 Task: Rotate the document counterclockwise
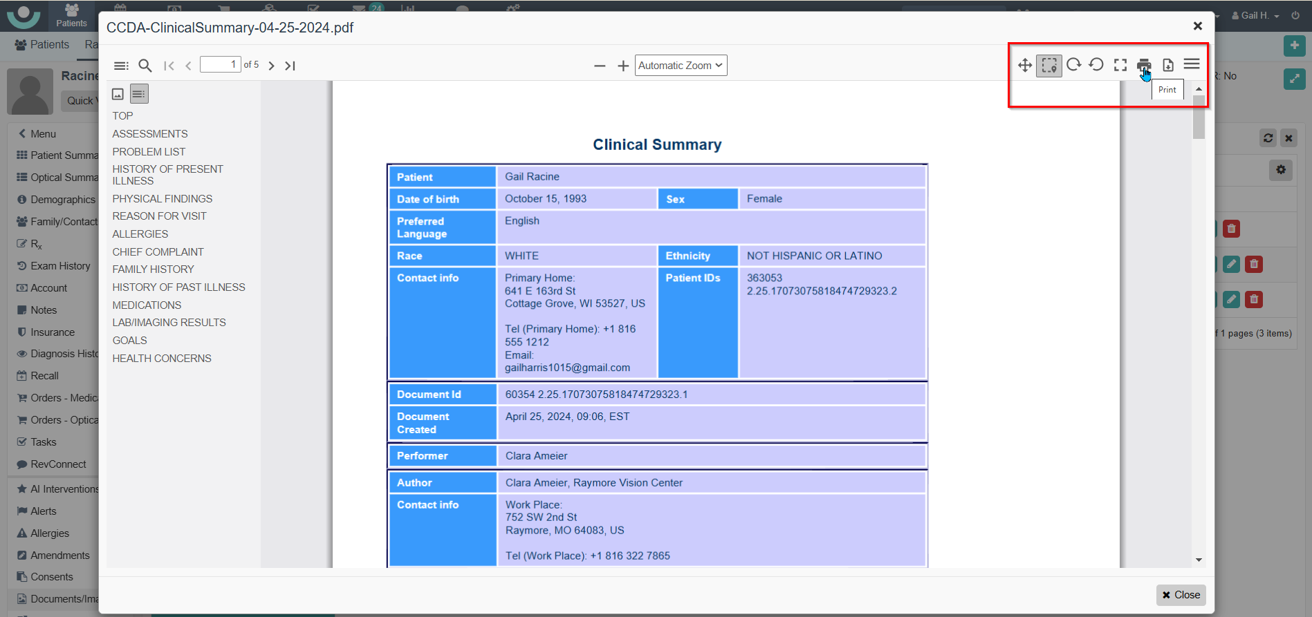click(1096, 65)
